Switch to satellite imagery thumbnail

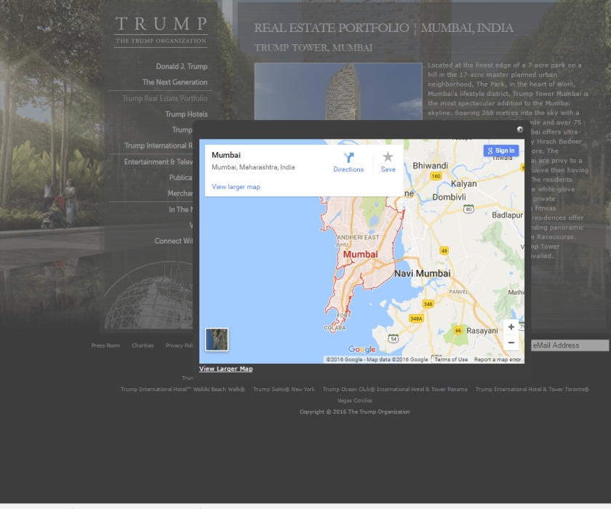pyautogui.click(x=217, y=339)
